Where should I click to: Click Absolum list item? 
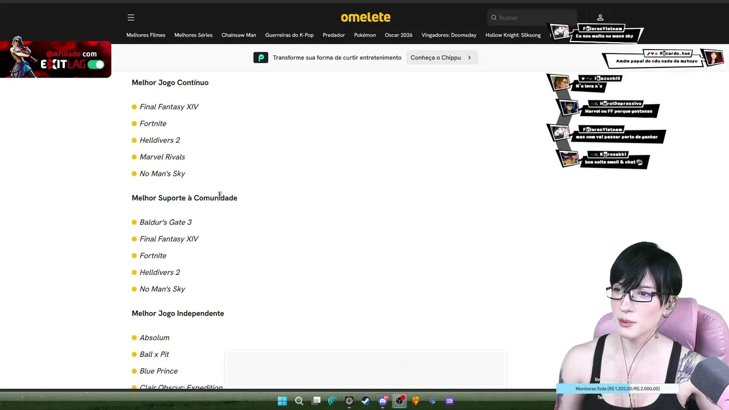click(155, 338)
